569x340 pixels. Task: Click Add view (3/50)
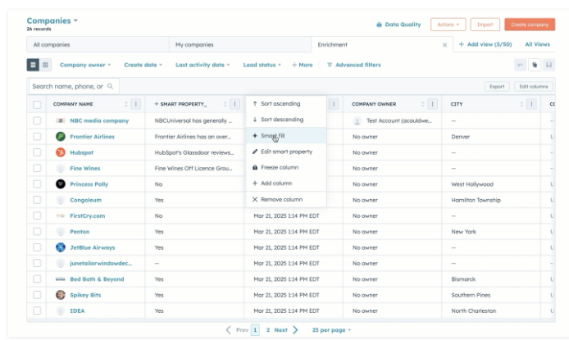pos(485,44)
